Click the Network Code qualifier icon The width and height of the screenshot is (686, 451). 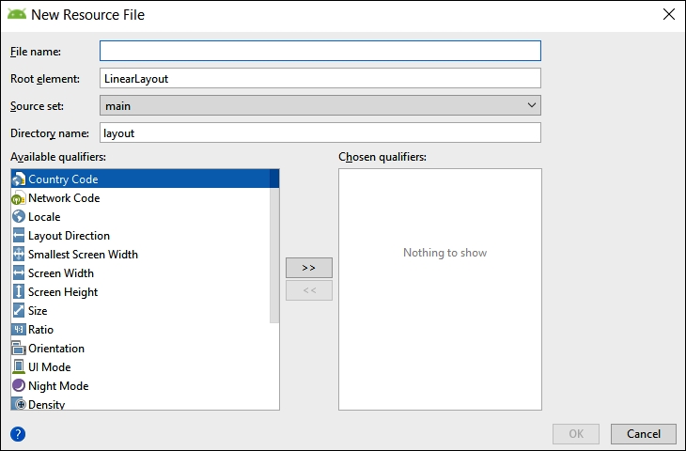pos(19,198)
